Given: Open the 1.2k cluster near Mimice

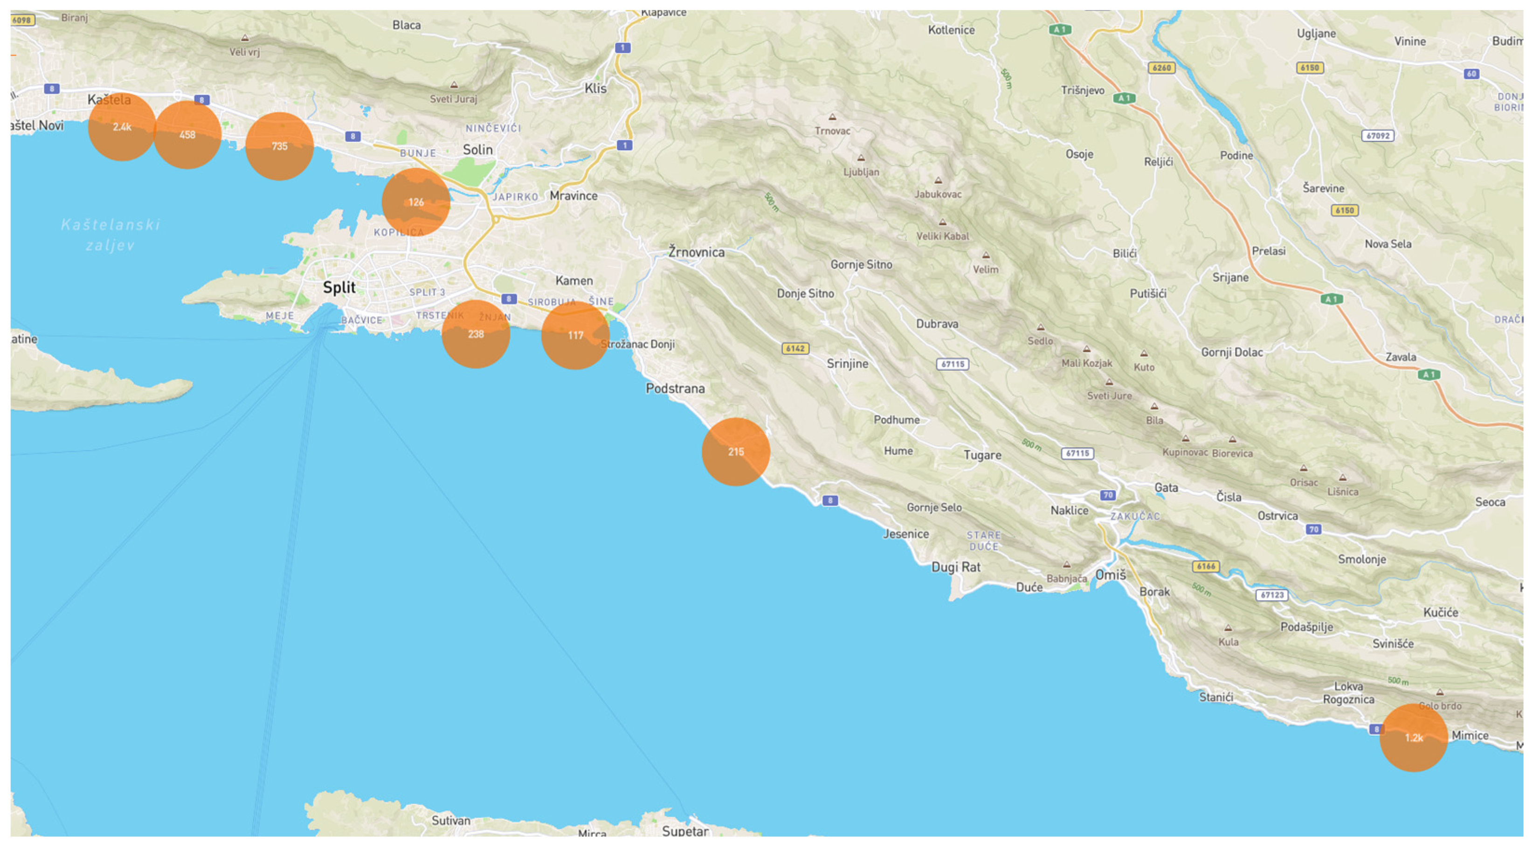Looking at the screenshot, I should pyautogui.click(x=1413, y=738).
